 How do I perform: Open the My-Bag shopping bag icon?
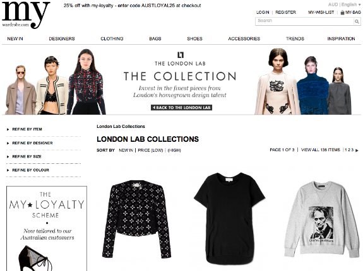(x=342, y=13)
